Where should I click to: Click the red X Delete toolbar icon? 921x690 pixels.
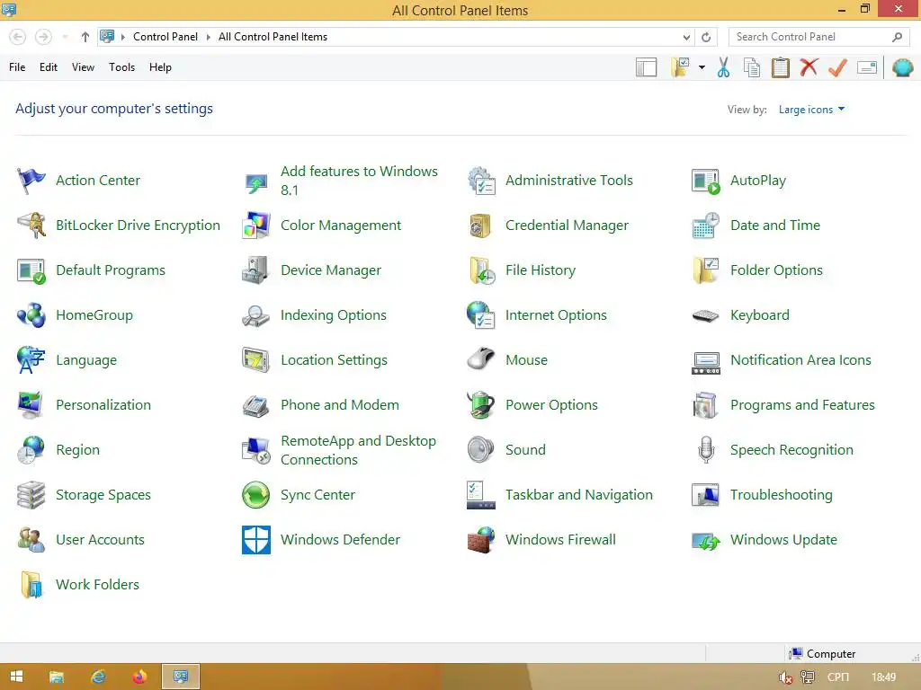tap(809, 66)
